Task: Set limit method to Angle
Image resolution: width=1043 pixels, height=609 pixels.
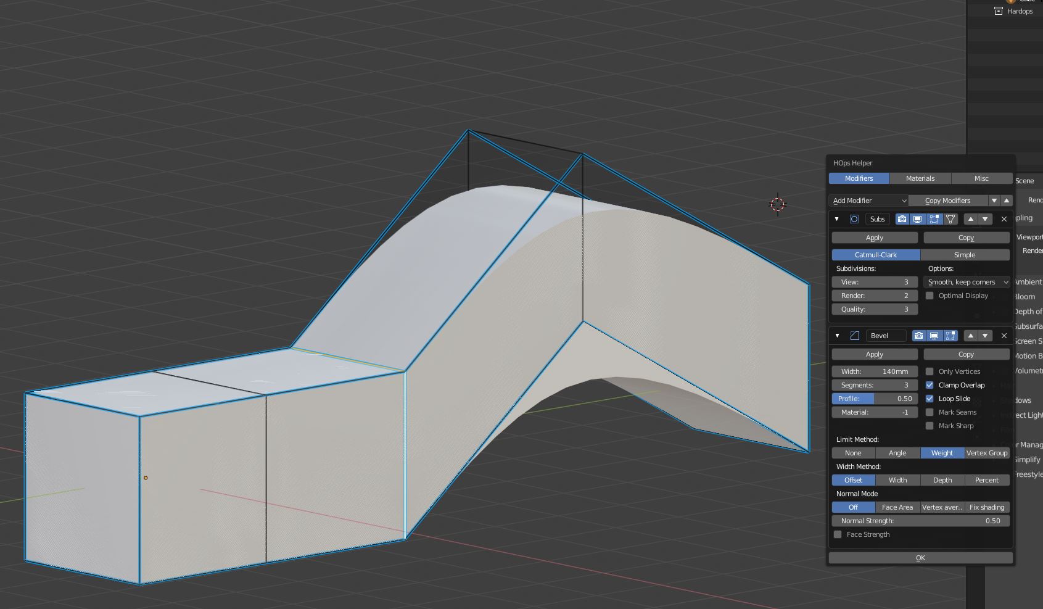Action: 897,453
